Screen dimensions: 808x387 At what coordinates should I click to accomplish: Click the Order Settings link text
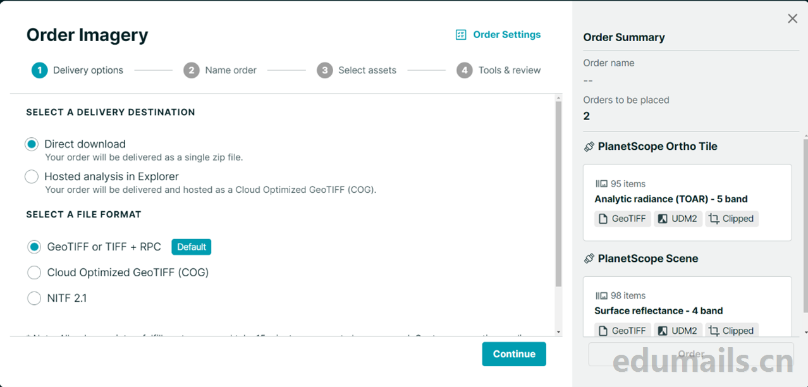(506, 35)
